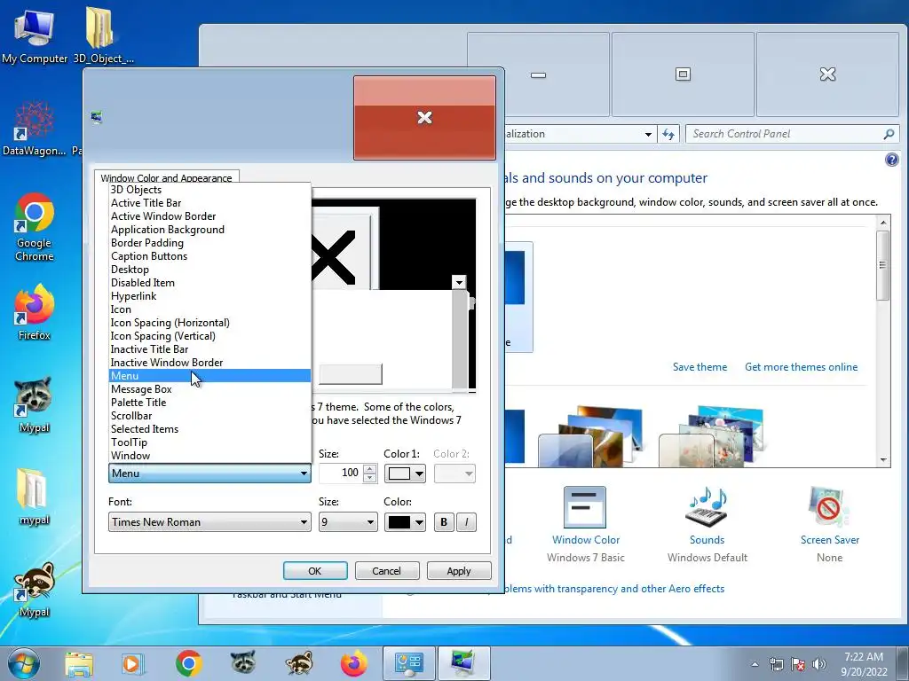Increase item Size with up stepper
Image resolution: width=909 pixels, height=681 pixels.
tap(370, 469)
